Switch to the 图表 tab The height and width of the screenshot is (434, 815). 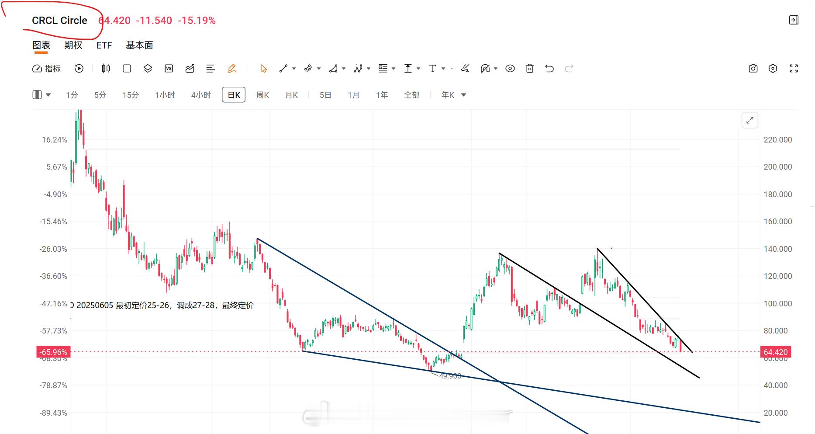click(41, 45)
